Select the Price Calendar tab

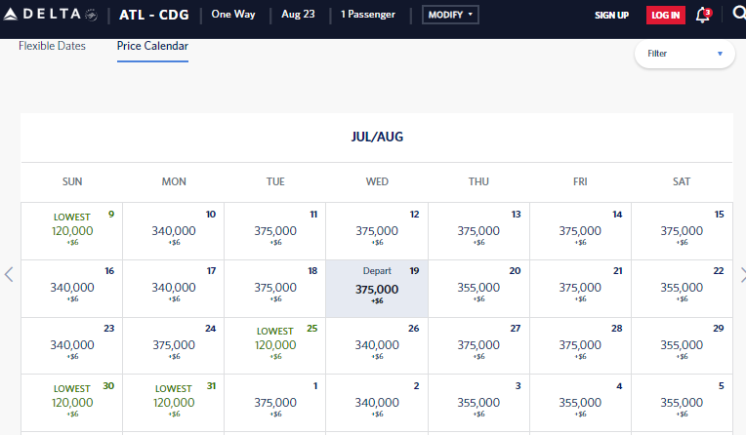click(152, 46)
